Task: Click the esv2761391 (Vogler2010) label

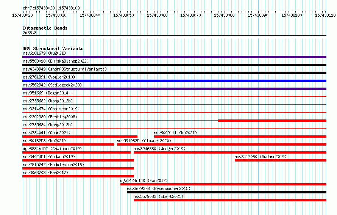Action: point(49,77)
